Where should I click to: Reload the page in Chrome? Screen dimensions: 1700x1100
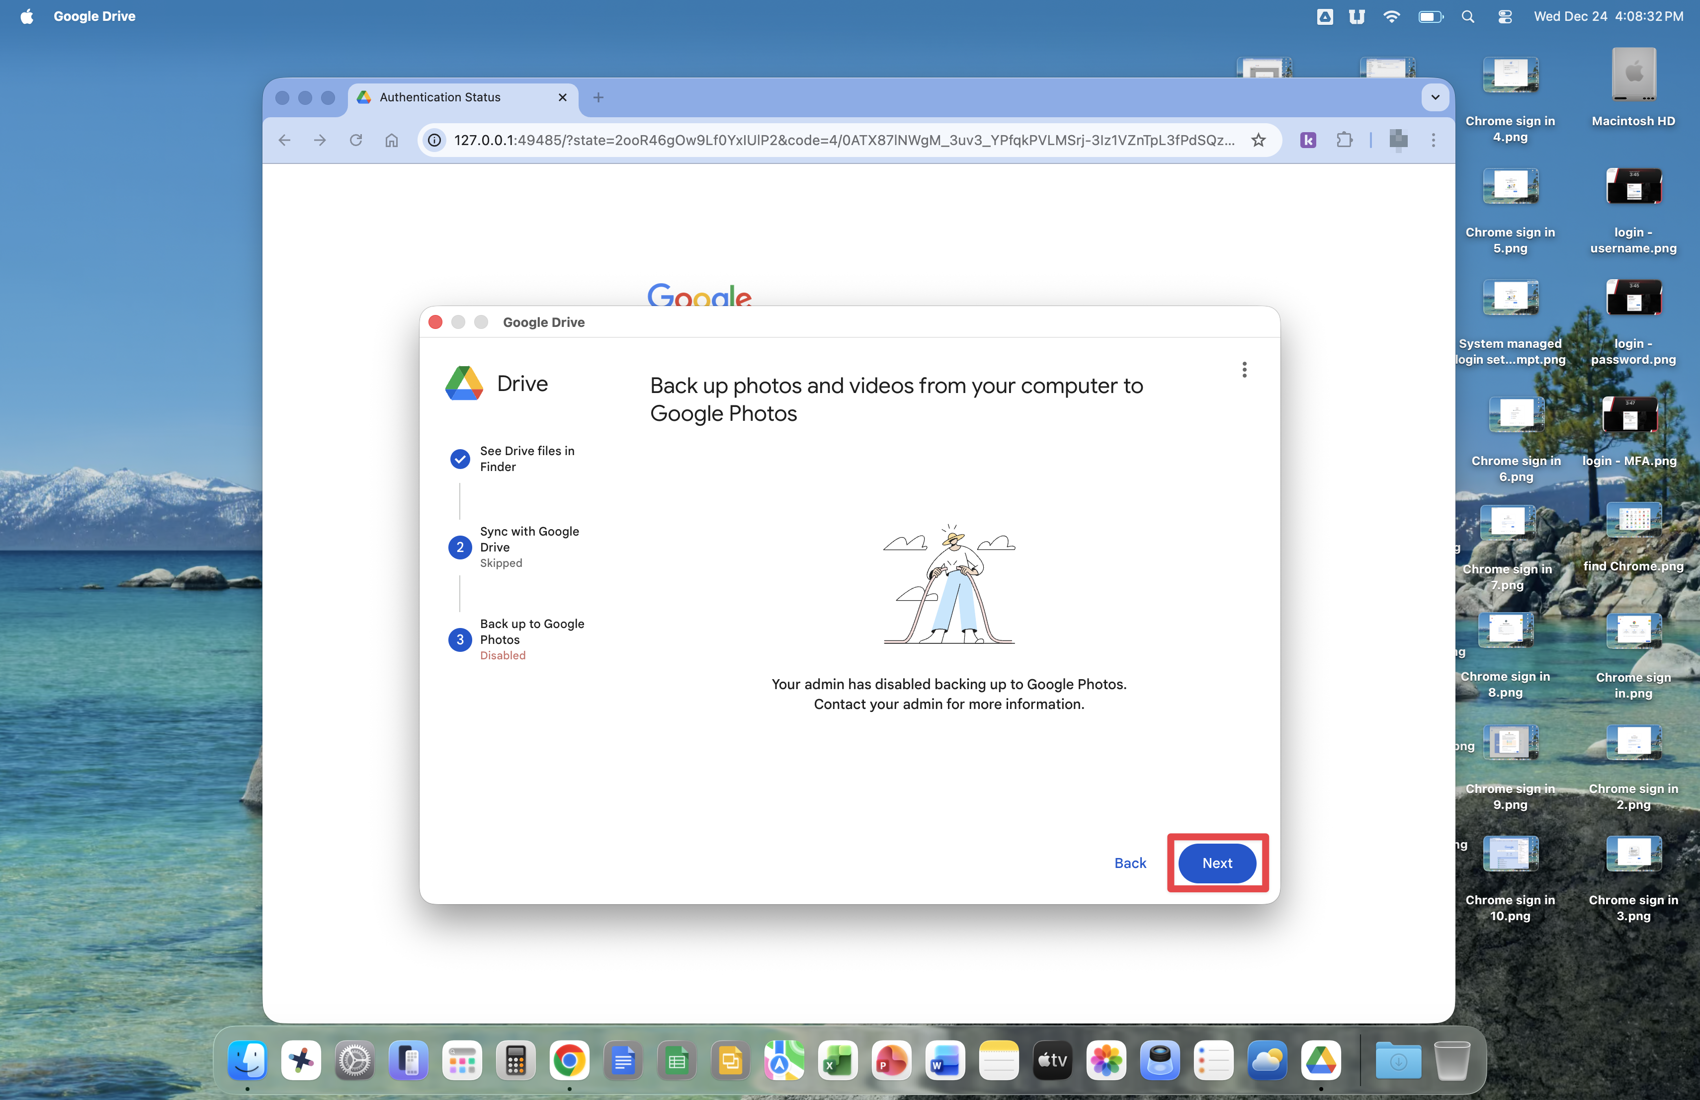pos(356,140)
